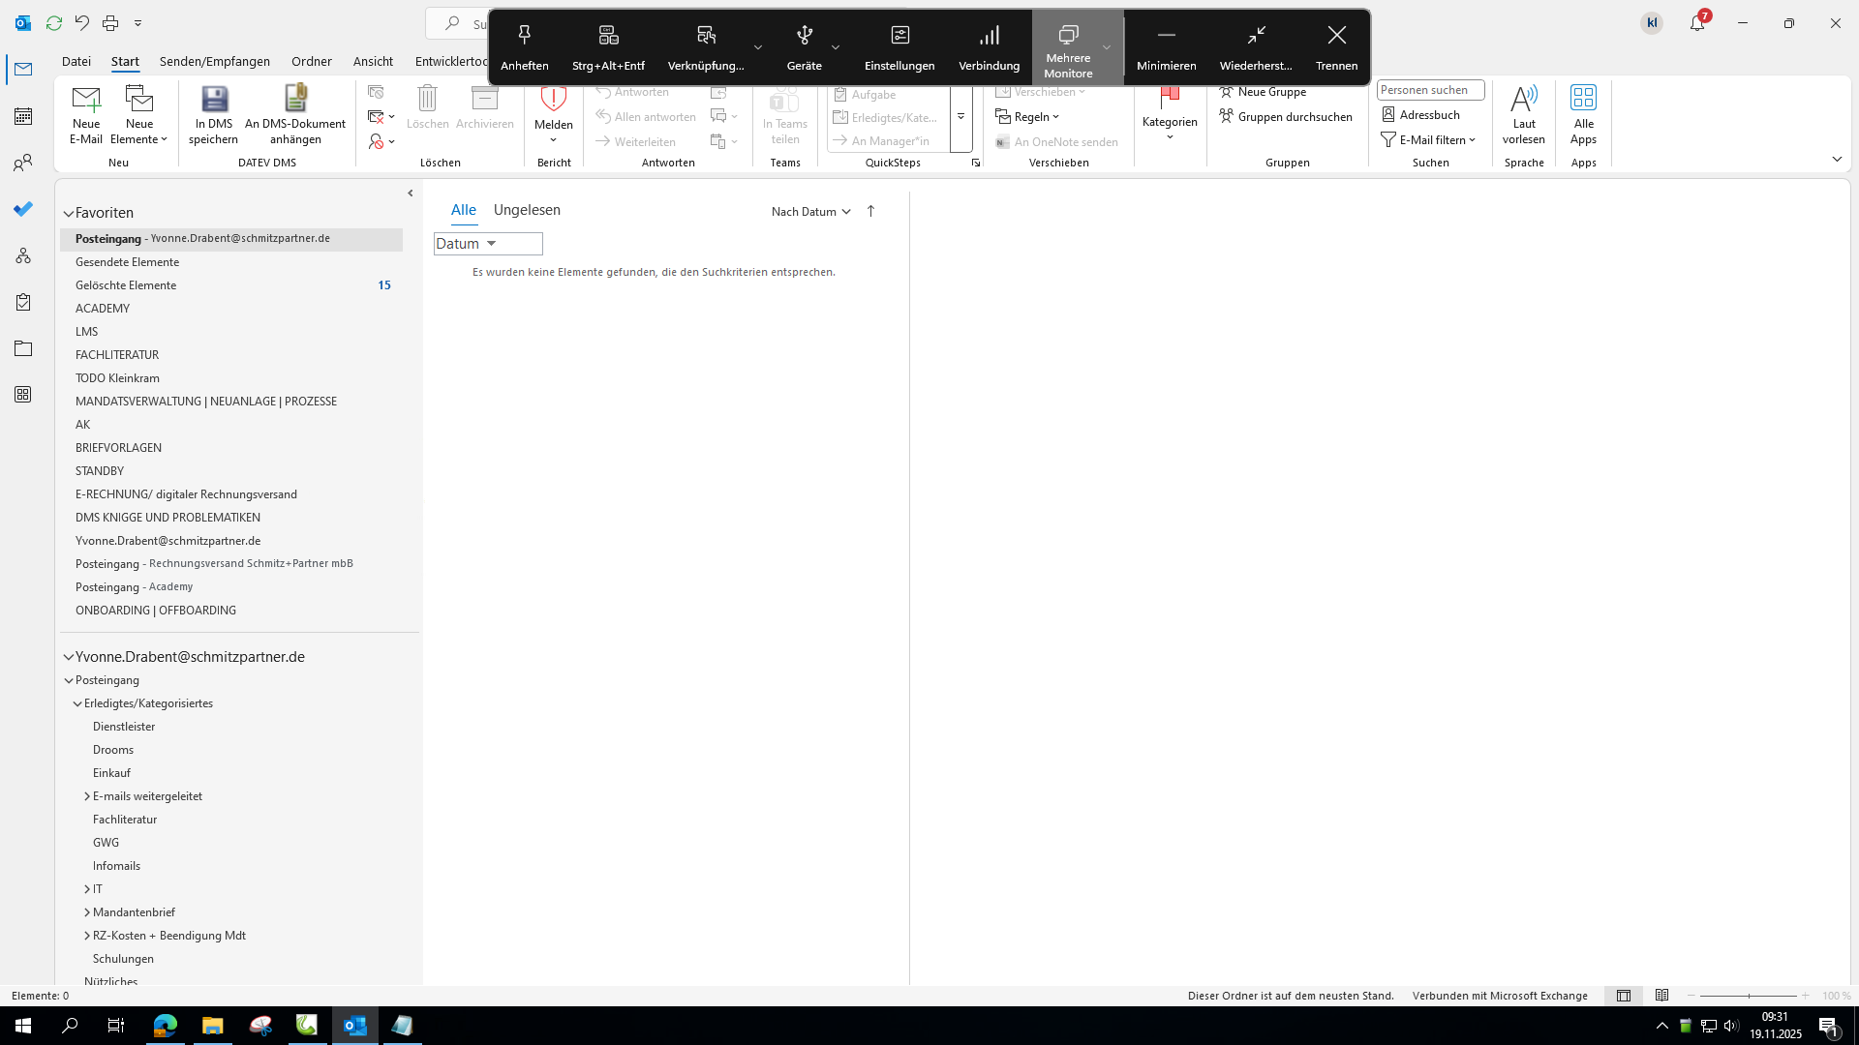Screen dimensions: 1859x1045
Task: Click the Personen suchen search field
Action: (1429, 90)
